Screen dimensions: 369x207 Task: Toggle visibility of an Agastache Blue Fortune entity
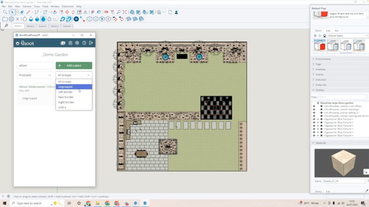pos(314,119)
